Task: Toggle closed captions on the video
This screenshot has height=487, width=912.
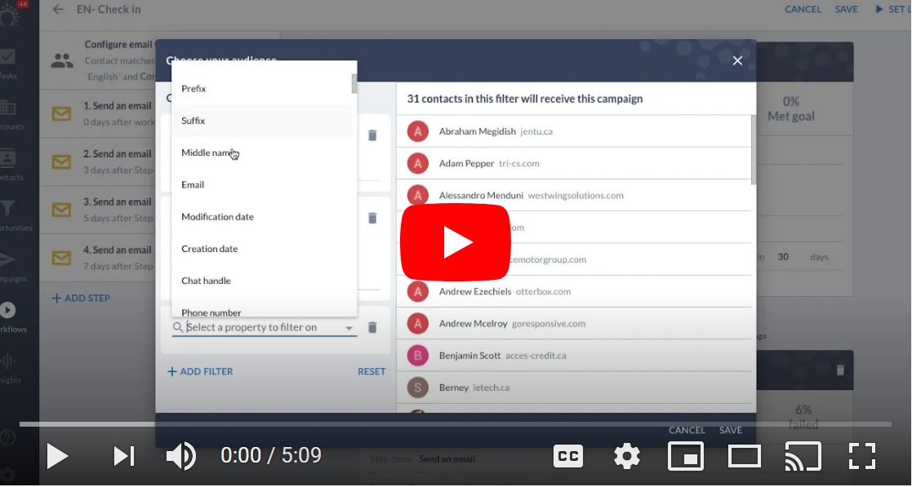Action: (x=567, y=456)
